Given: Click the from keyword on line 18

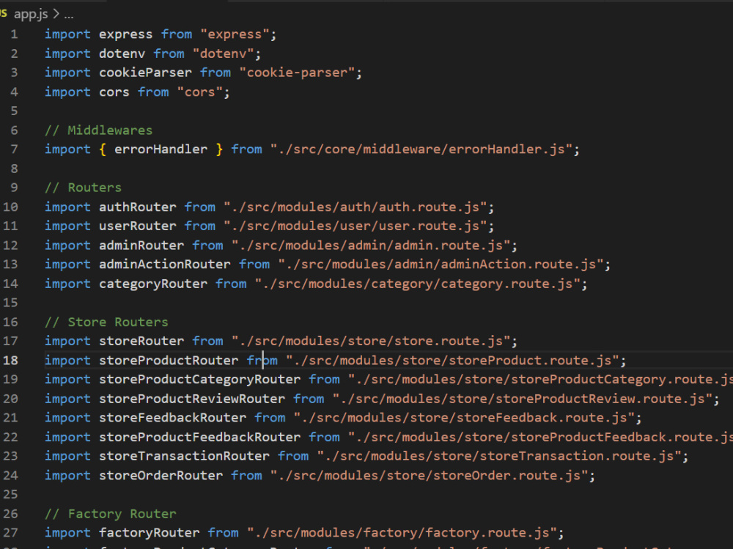Looking at the screenshot, I should pyautogui.click(x=262, y=360).
